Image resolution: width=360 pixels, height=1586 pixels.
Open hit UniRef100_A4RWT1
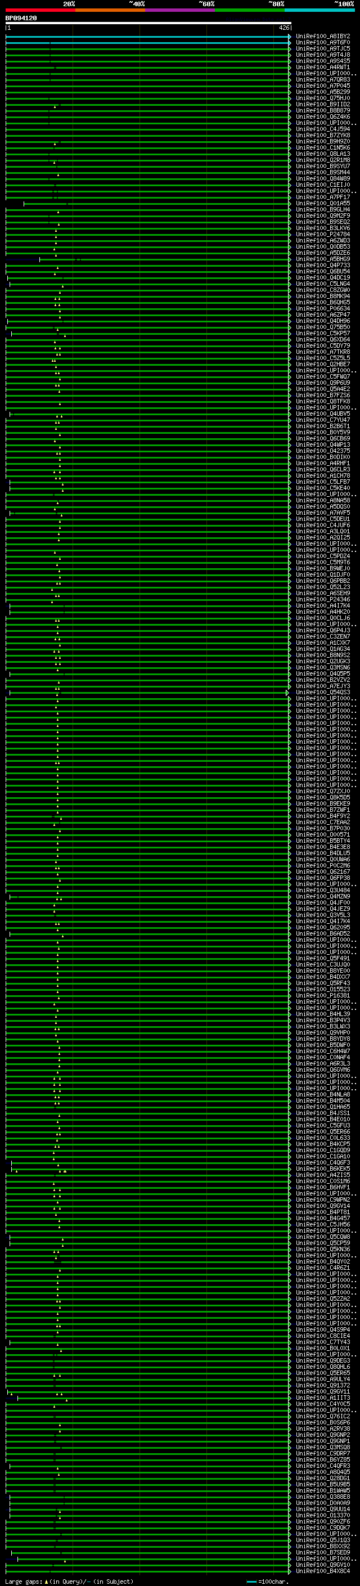click(x=323, y=67)
